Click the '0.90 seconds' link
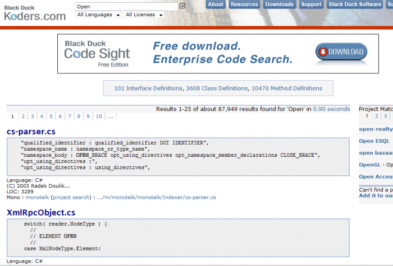 pyautogui.click(x=331, y=109)
